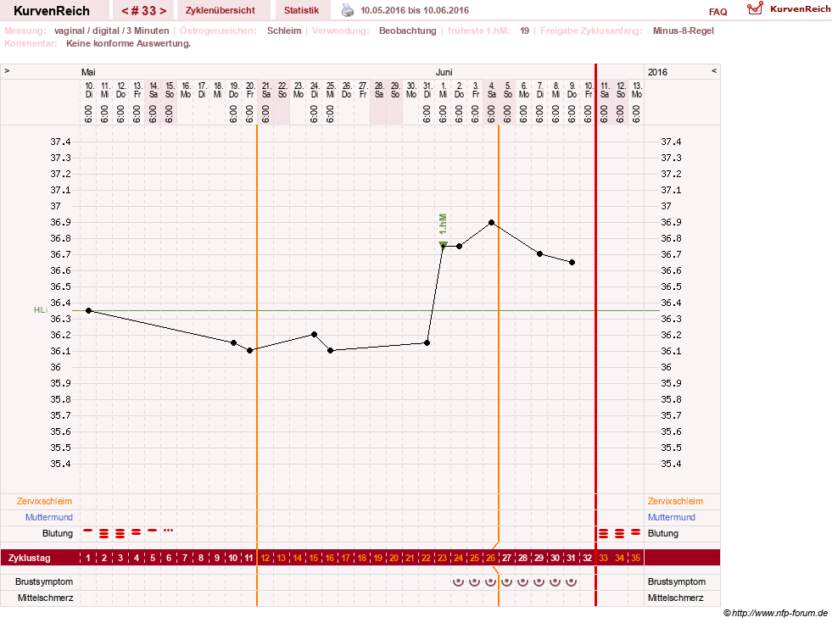The width and height of the screenshot is (832, 623).
Task: Click the 36.9 peak data point on June 4
Action: (491, 223)
